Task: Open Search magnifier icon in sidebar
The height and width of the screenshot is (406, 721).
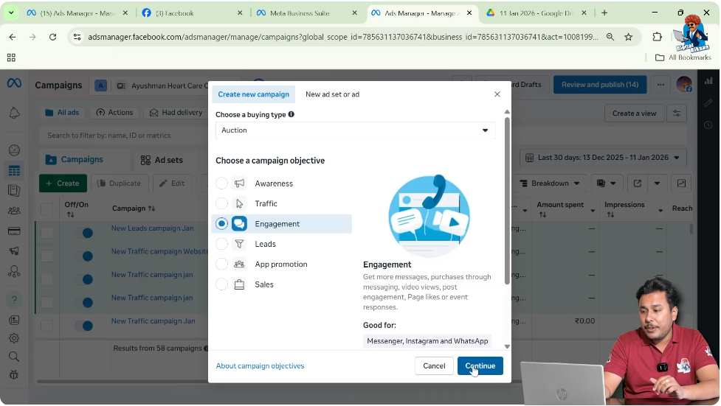Action: click(14, 357)
